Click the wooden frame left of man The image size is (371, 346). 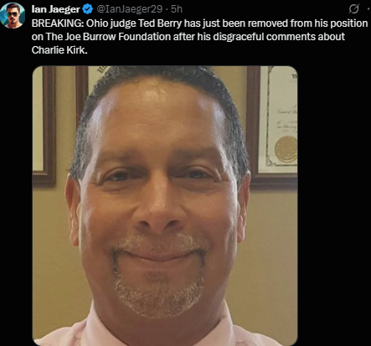tap(44, 126)
